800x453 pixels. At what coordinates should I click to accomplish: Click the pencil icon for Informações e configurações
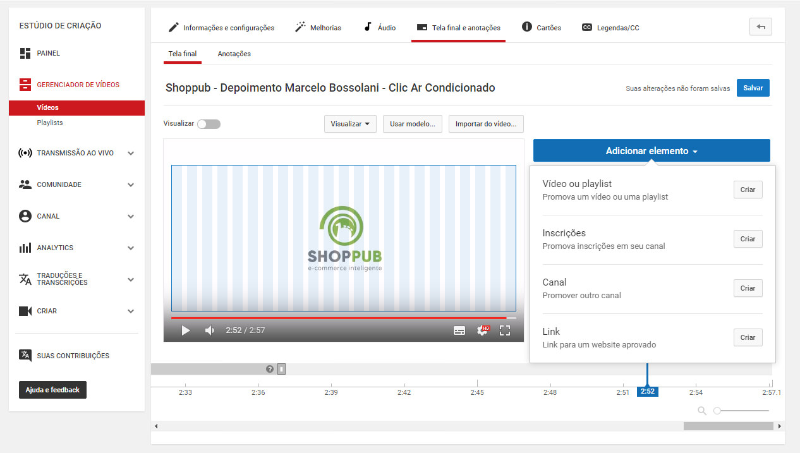173,27
